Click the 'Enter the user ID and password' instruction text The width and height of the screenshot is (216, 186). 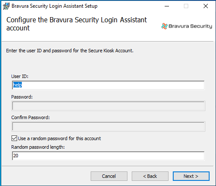point(70,51)
